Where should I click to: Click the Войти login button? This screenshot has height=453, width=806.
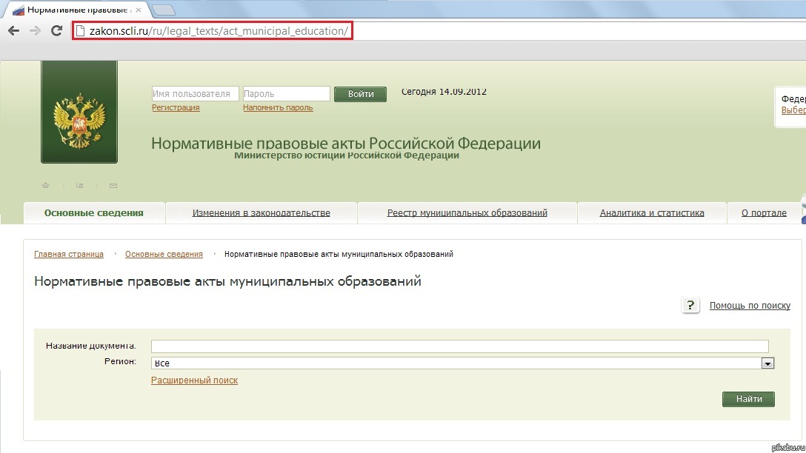[360, 94]
